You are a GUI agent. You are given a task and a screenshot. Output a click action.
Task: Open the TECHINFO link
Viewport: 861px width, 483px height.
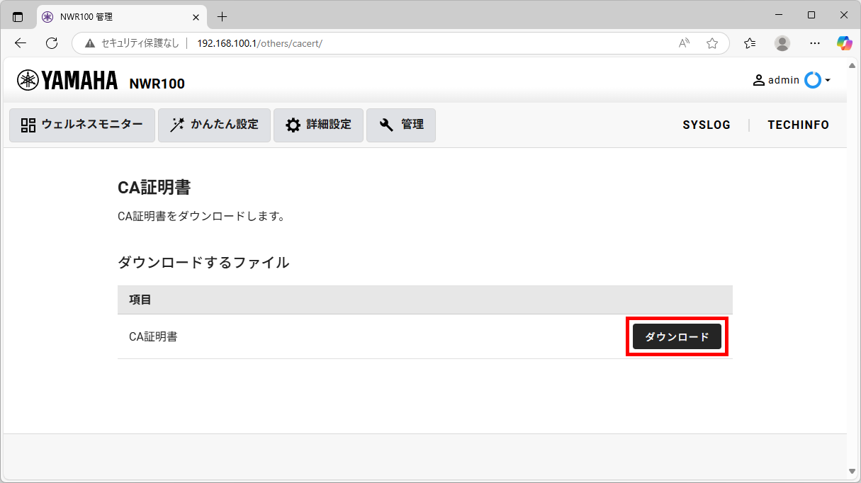[798, 125]
